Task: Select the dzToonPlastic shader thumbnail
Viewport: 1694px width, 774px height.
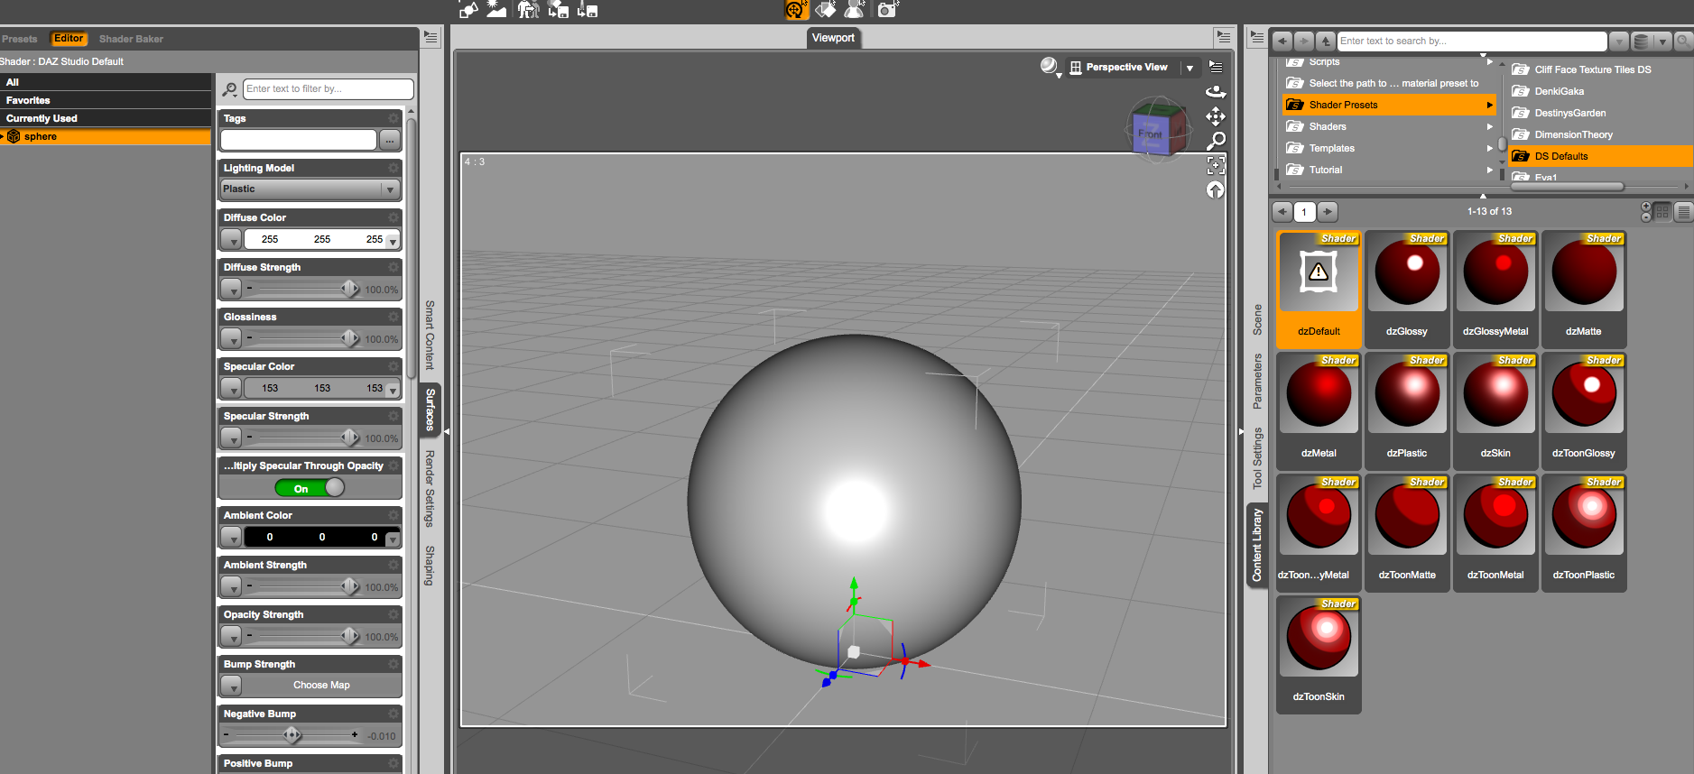Action: point(1584,532)
